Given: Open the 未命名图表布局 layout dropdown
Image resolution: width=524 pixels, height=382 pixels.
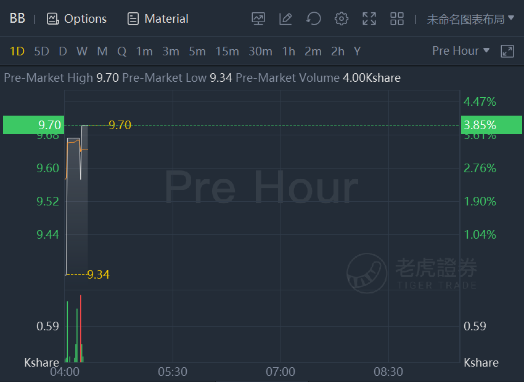Looking at the screenshot, I should pos(470,19).
